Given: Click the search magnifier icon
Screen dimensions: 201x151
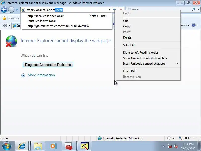Looking at the screenshot, I should (193, 9).
